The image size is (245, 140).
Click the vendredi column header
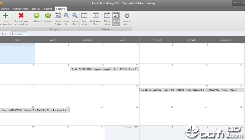(157, 40)
